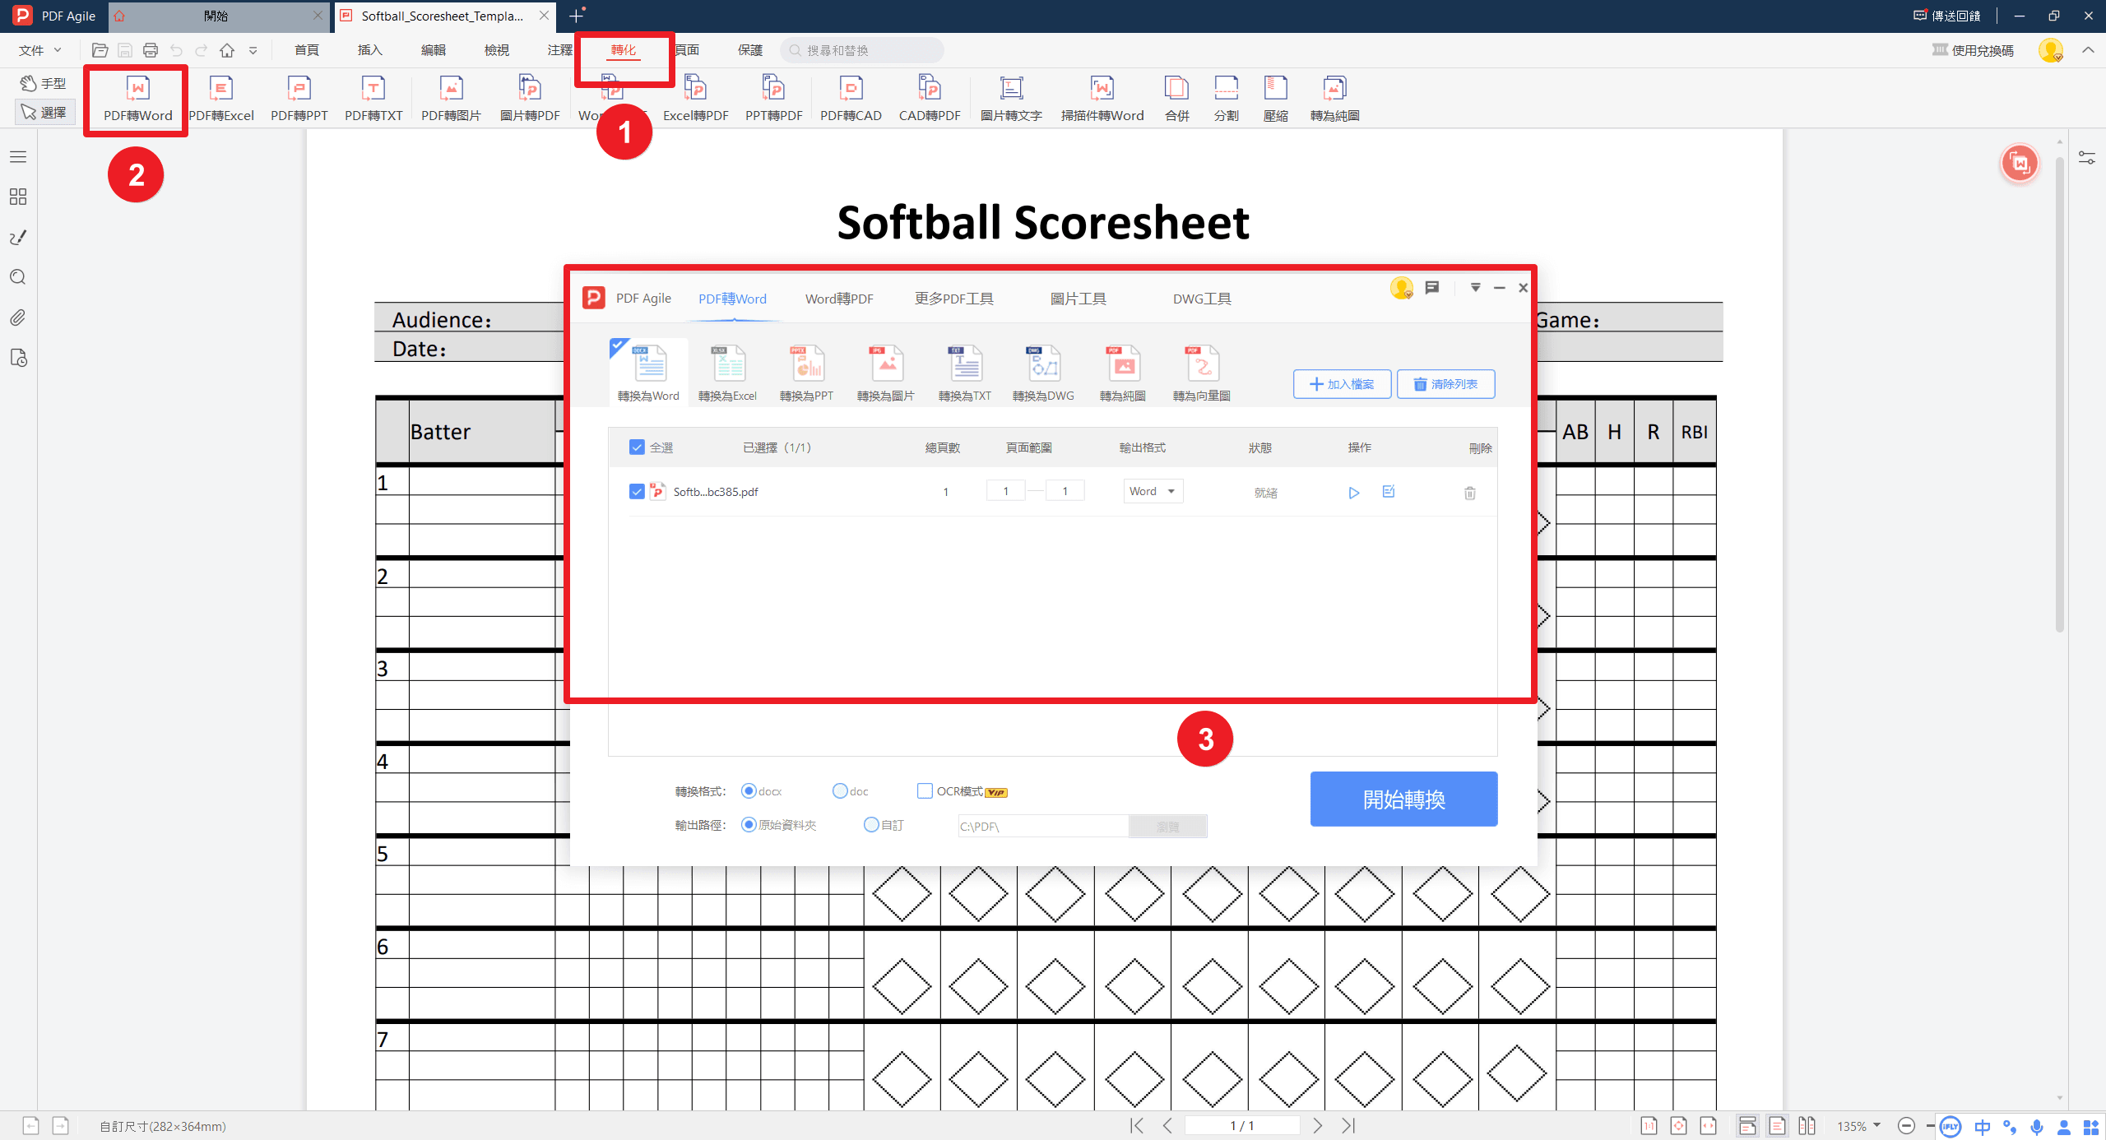
Task: Select the 手型 hand tool
Action: (x=44, y=83)
